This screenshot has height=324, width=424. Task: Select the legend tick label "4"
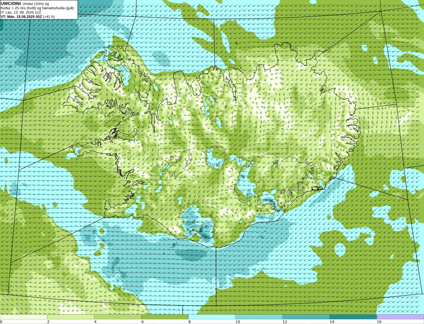95,322
